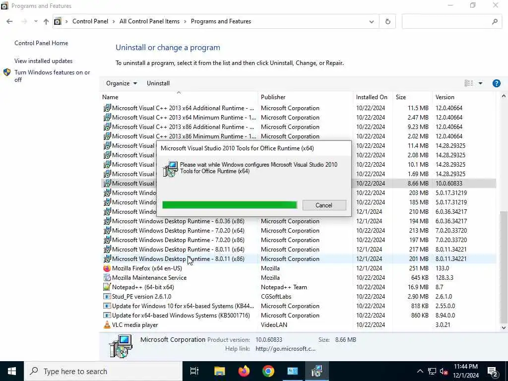Click large installer icon in details pane
This screenshot has width=508, height=381.
[x=121, y=346]
